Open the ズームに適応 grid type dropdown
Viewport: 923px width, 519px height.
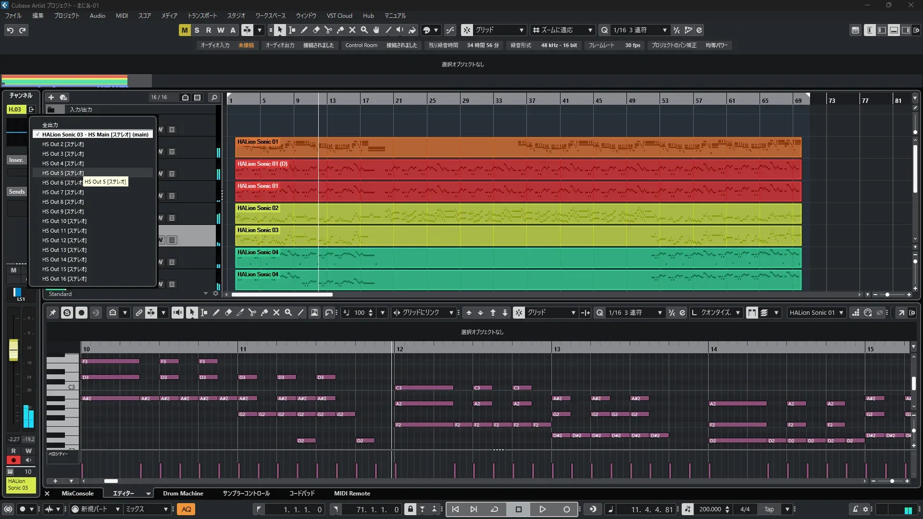[562, 30]
